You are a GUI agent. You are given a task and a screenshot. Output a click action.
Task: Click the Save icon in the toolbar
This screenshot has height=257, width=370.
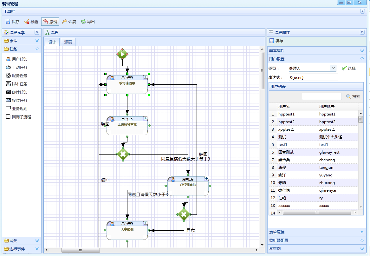(8, 22)
